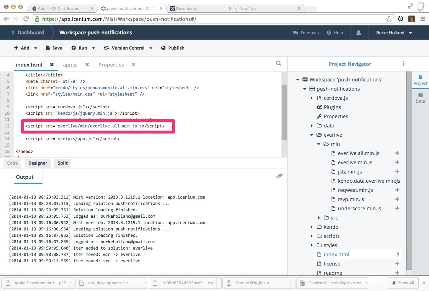
Task: Toggle Split view mode
Action: 63,163
